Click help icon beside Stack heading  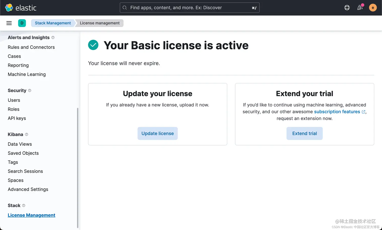point(23,205)
